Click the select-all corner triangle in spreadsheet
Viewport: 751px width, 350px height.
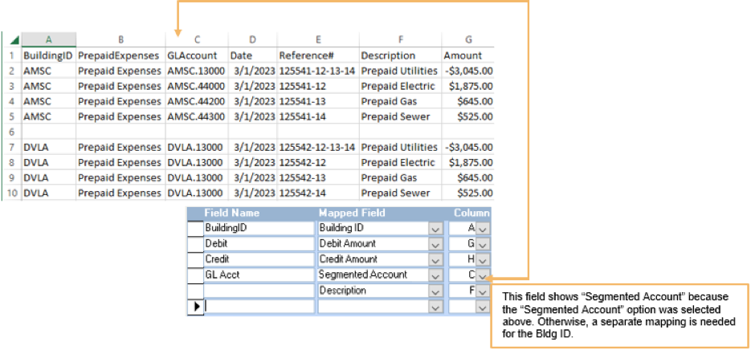click(13, 40)
